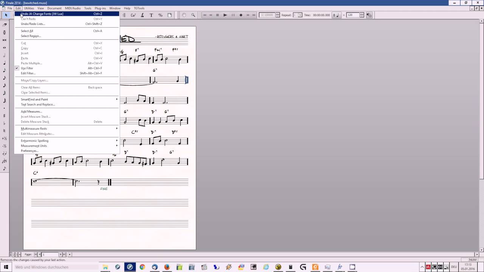
Task: Start playback with Play button
Action: pos(225,15)
